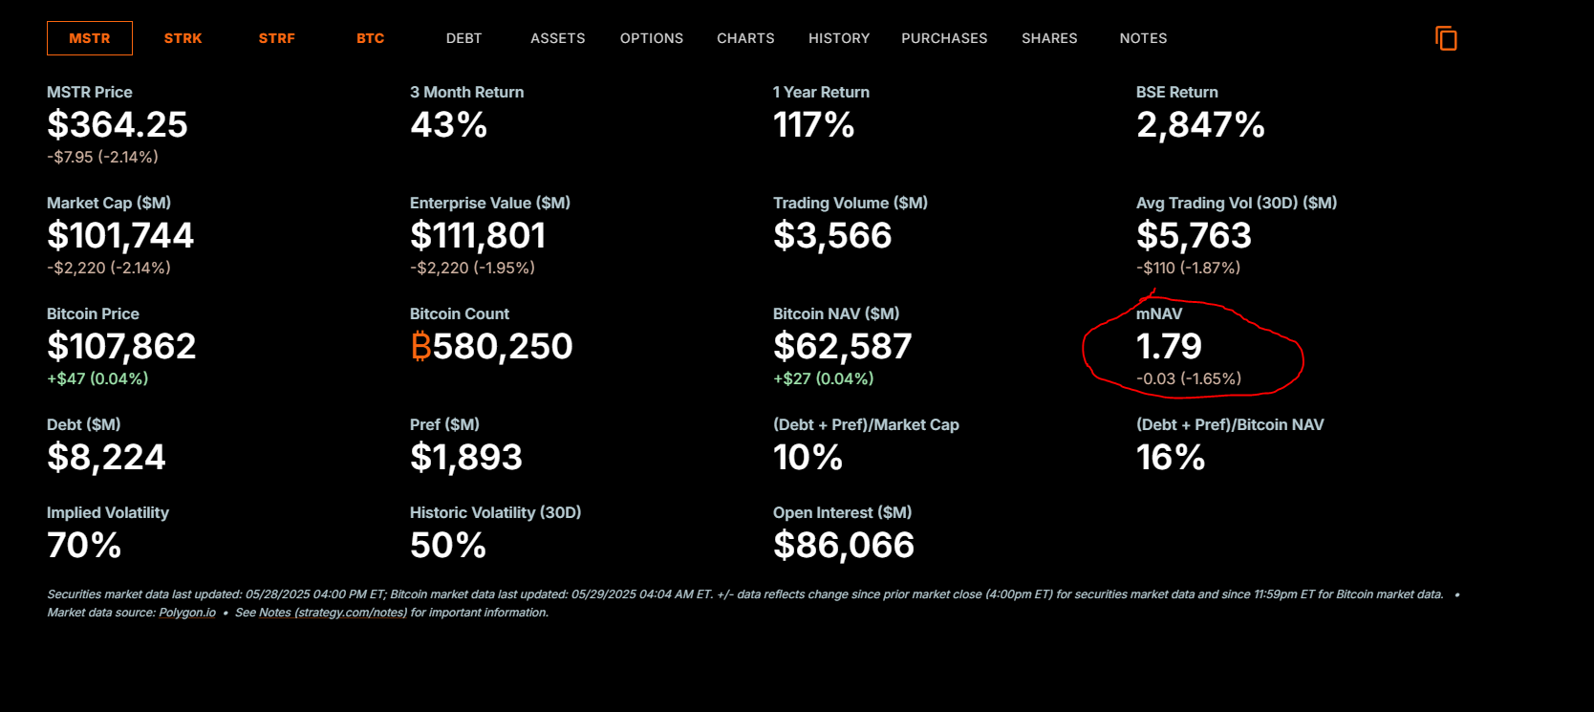Click the MSTR Price value $364.25
Image resolution: width=1594 pixels, height=712 pixels.
click(118, 124)
